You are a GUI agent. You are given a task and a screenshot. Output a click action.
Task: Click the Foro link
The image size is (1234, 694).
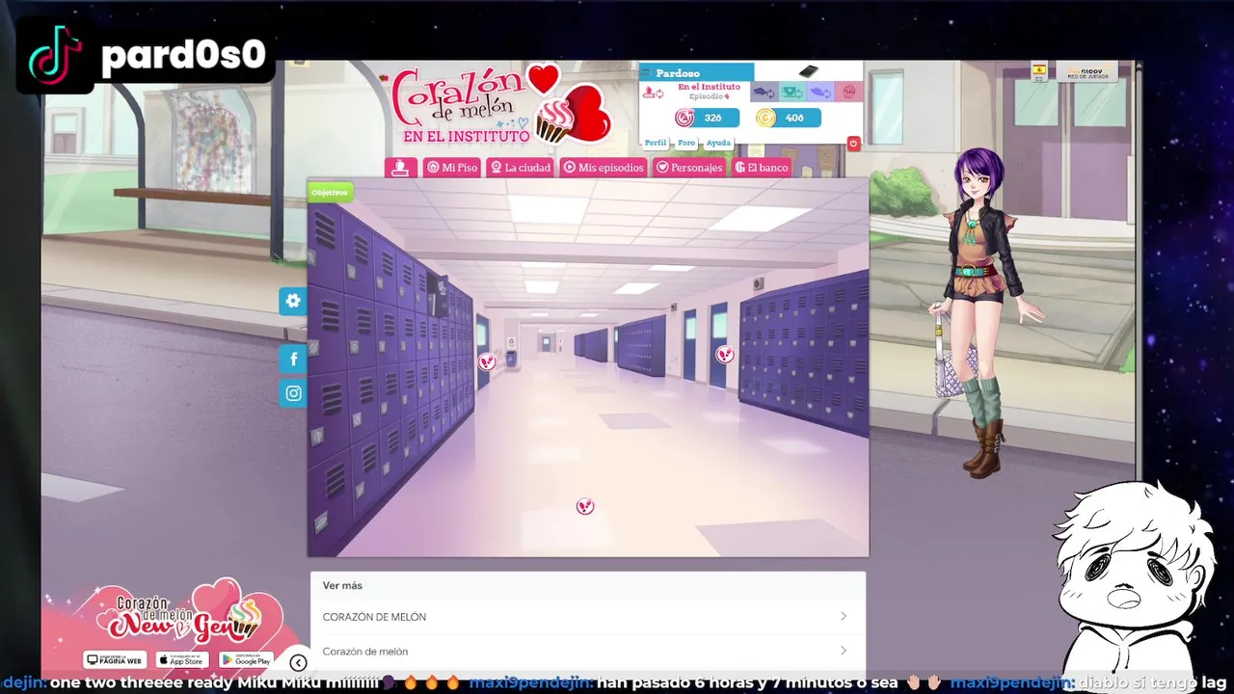(686, 143)
